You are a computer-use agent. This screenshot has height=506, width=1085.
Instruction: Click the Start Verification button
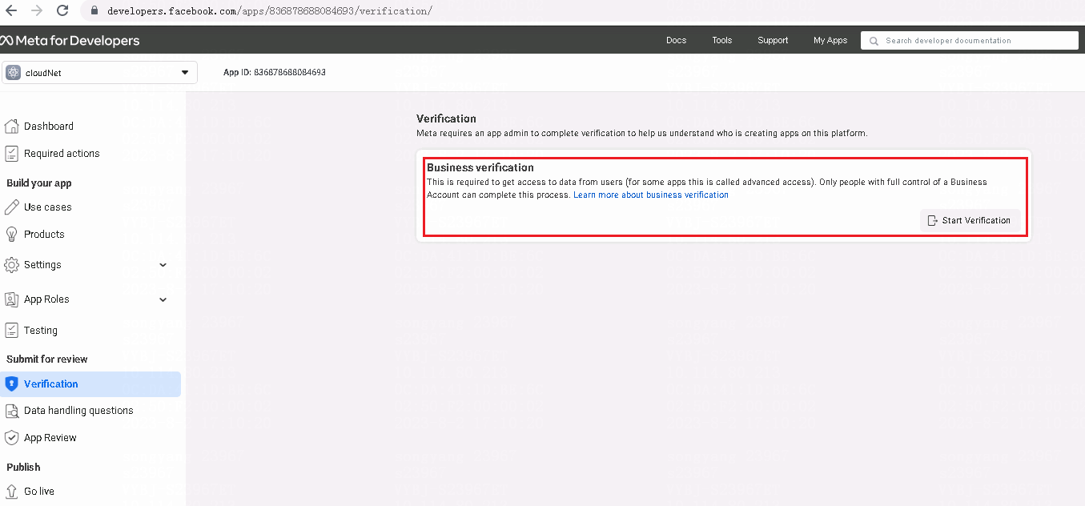pyautogui.click(x=970, y=220)
